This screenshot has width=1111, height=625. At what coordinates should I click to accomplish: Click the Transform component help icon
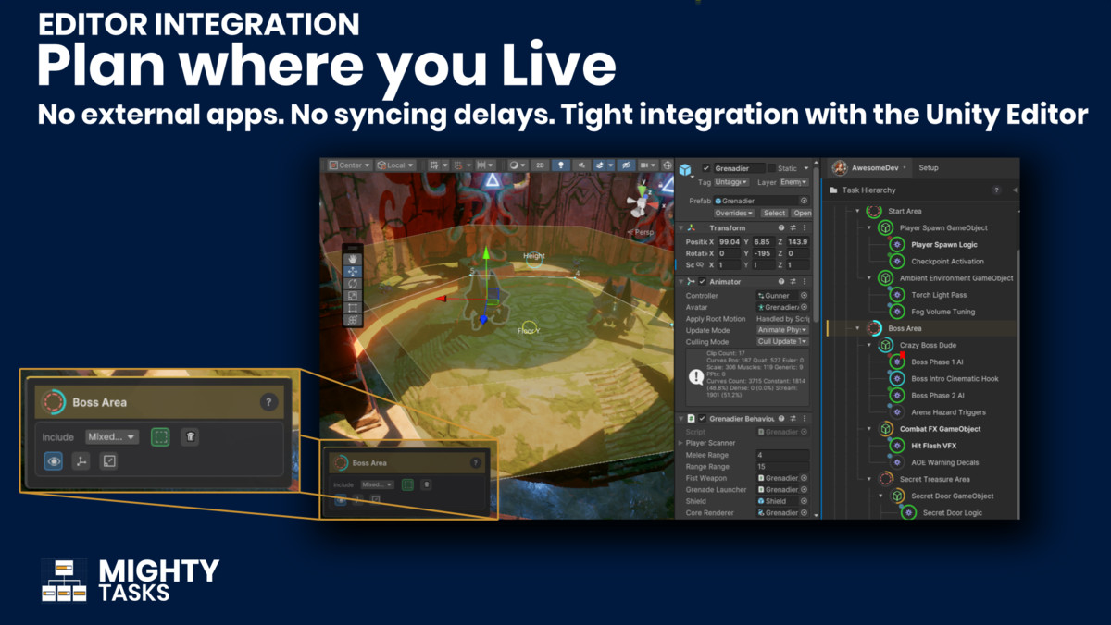click(x=781, y=228)
